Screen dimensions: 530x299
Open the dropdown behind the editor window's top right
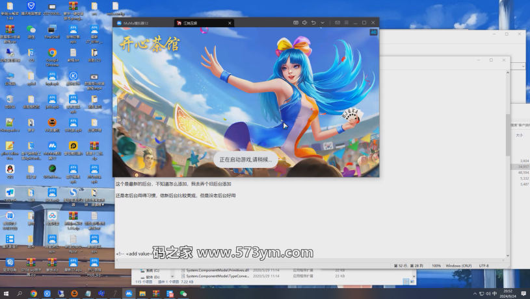(523, 66)
